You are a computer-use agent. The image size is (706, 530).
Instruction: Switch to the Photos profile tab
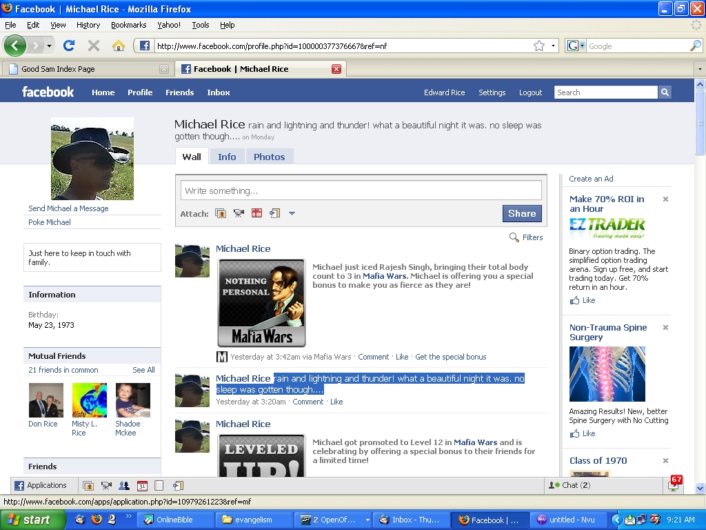[x=270, y=157]
